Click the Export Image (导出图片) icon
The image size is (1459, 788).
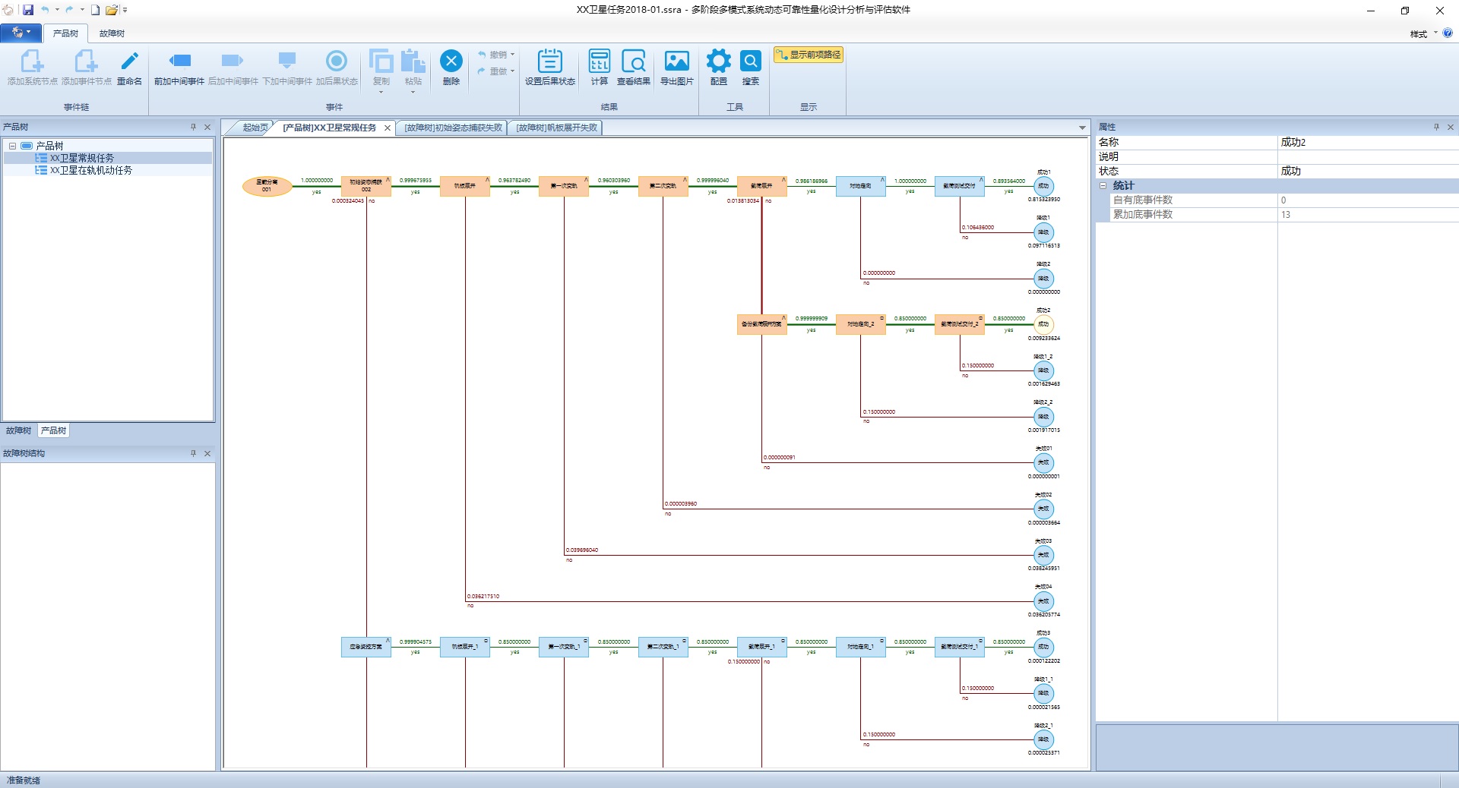coord(676,61)
